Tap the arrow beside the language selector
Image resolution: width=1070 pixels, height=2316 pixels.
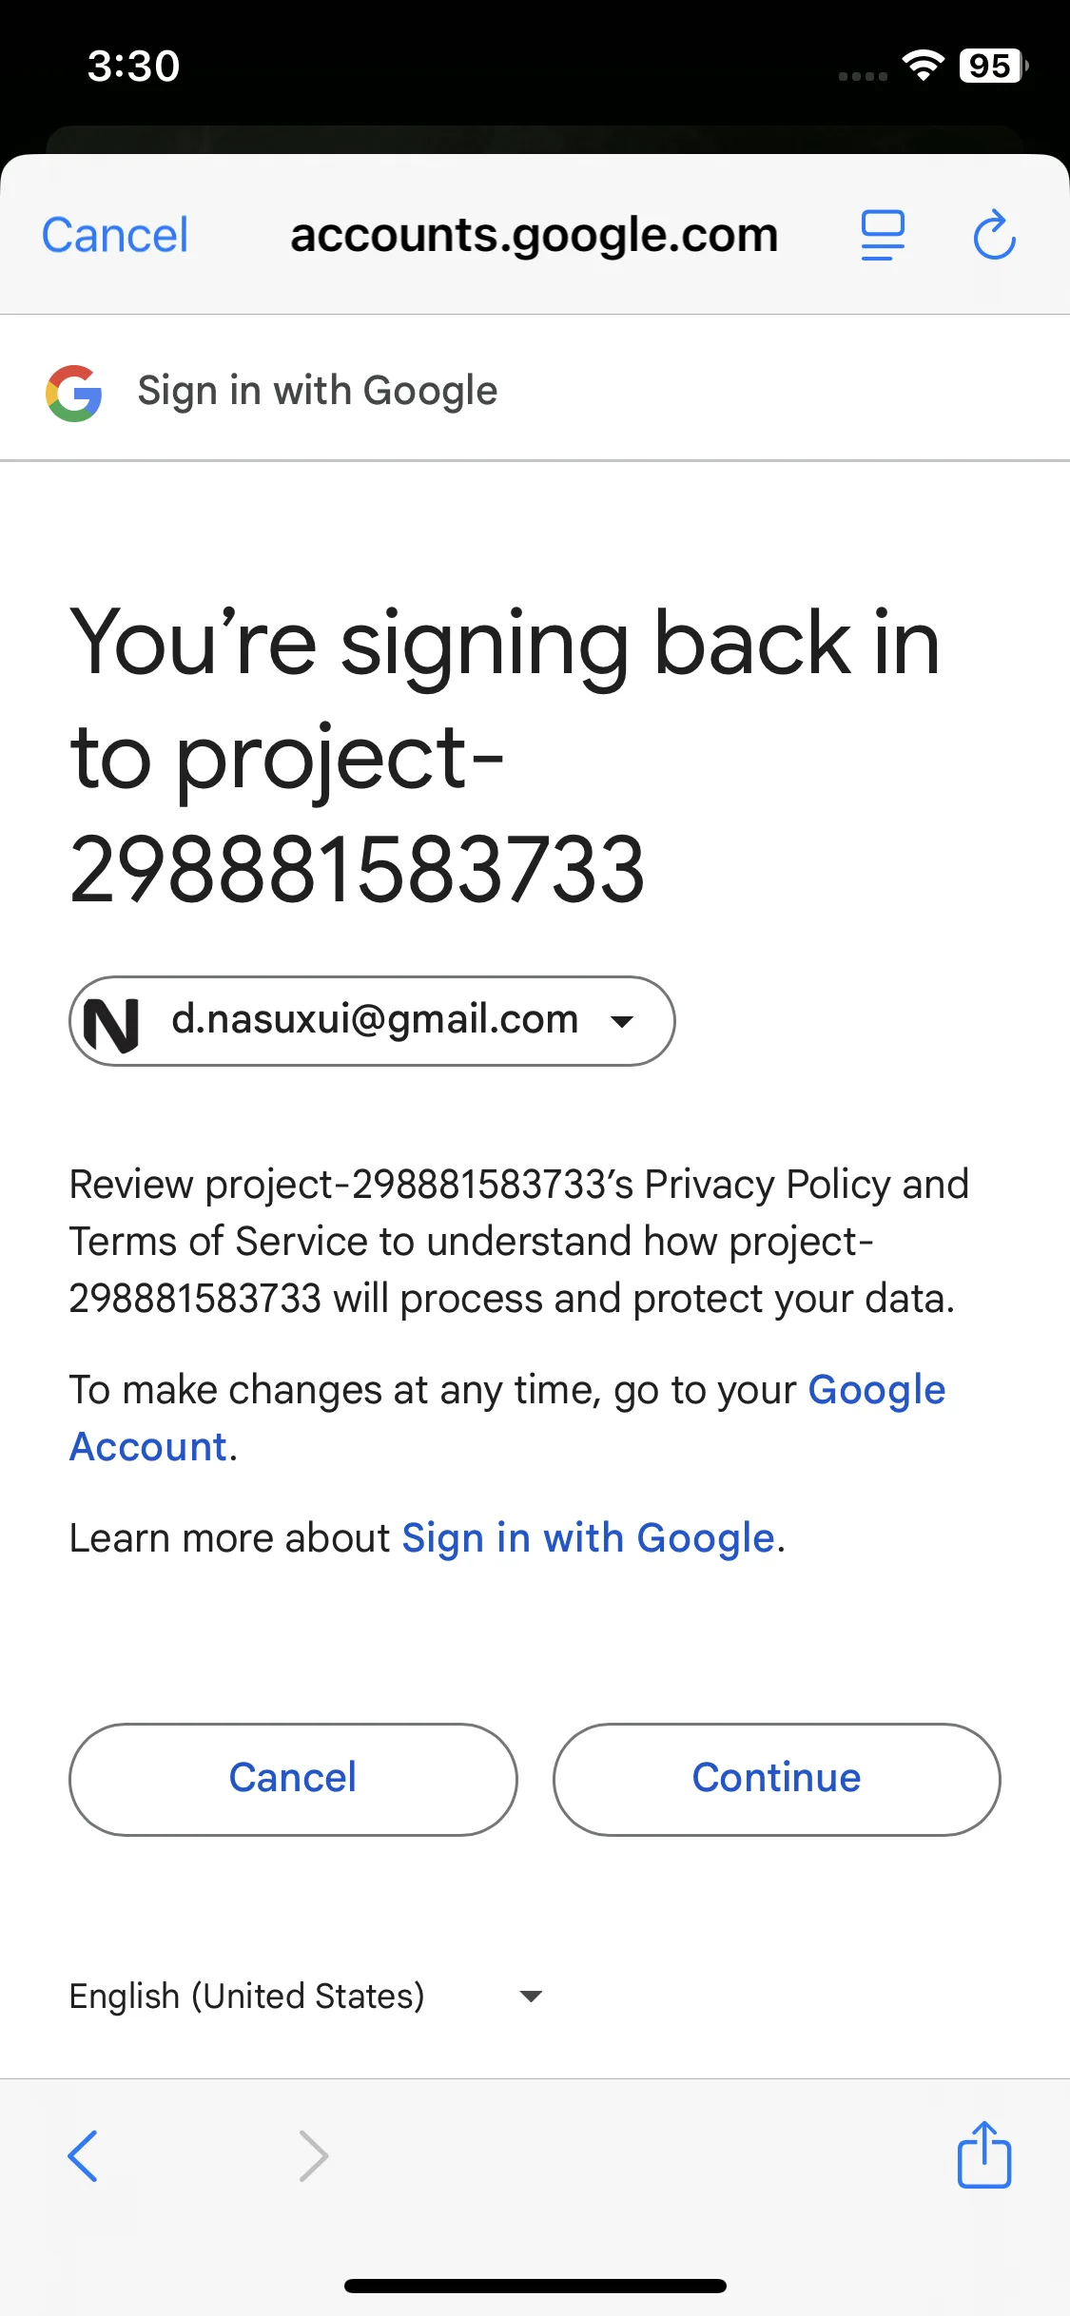[531, 1997]
